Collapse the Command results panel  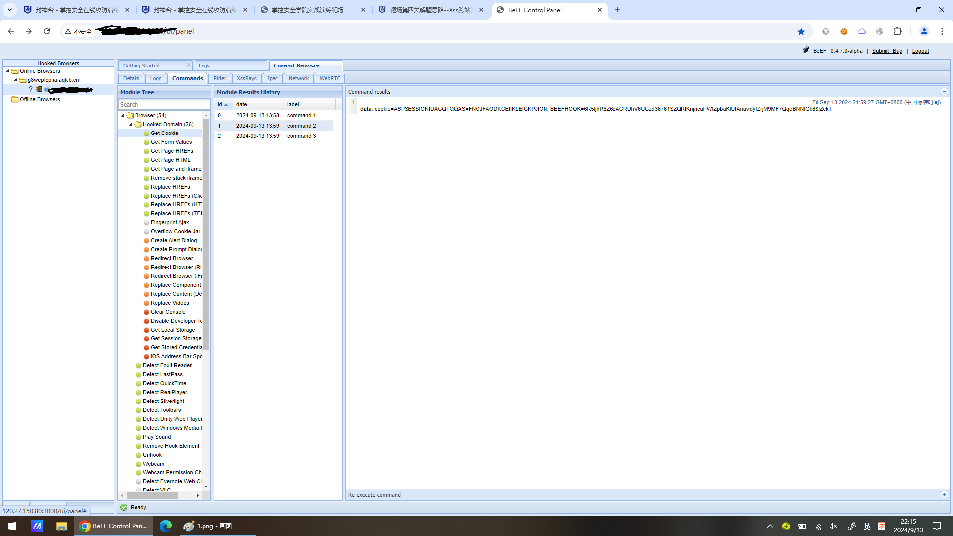[944, 92]
